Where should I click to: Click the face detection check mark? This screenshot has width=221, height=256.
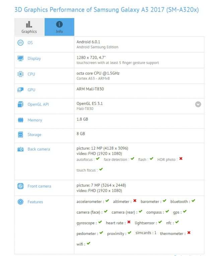133,158
